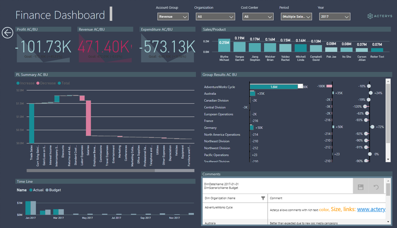Click the Comments panel scroll down arrow
The image size is (397, 228).
388,222
